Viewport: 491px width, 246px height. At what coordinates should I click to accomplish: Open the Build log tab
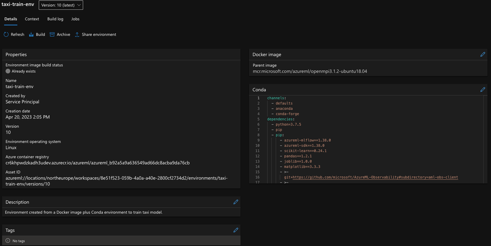pyautogui.click(x=55, y=19)
